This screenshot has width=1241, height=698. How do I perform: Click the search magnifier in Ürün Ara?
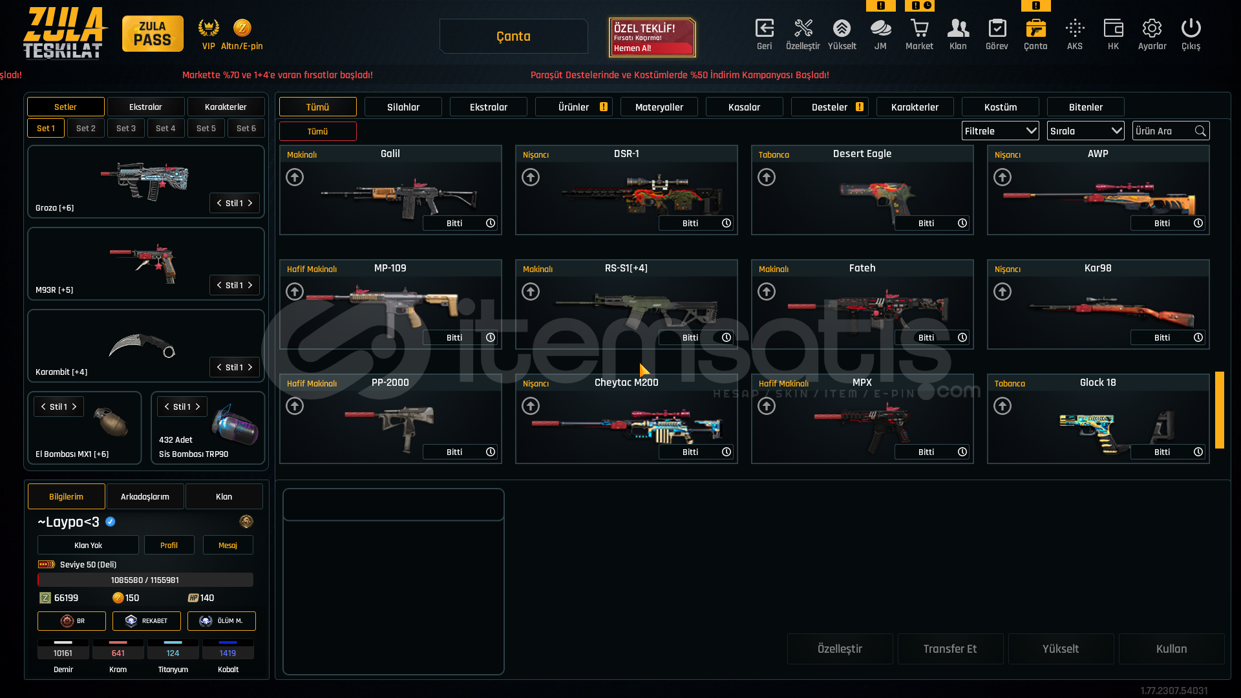click(x=1200, y=131)
